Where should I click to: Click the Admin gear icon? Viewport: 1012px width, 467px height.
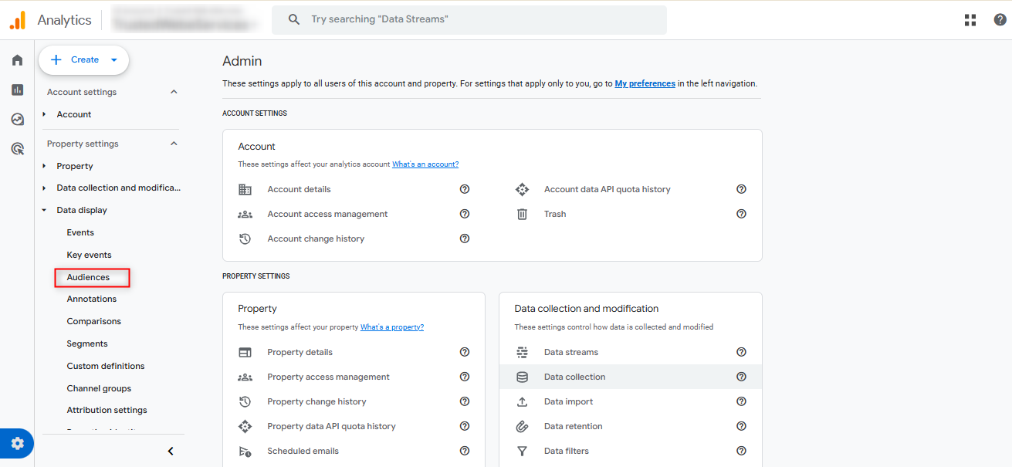17,444
